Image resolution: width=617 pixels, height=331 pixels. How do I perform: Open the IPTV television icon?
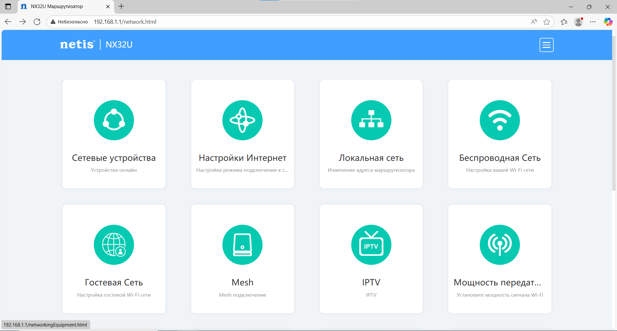click(371, 245)
